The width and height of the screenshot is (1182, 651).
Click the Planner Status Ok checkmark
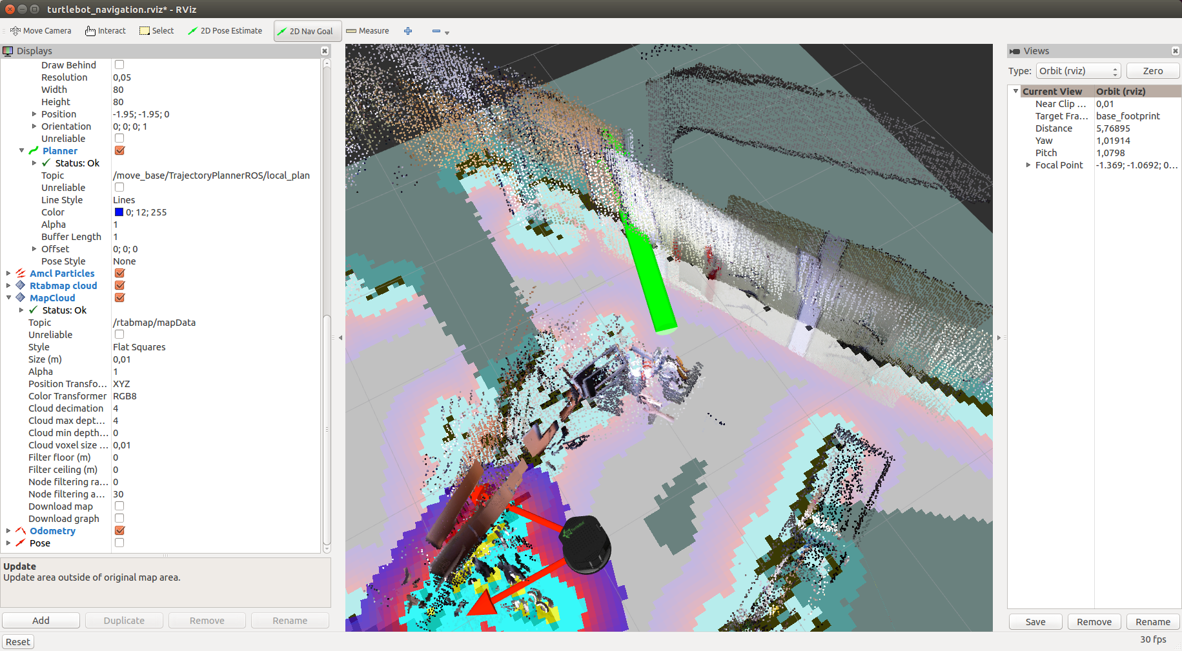pyautogui.click(x=46, y=163)
